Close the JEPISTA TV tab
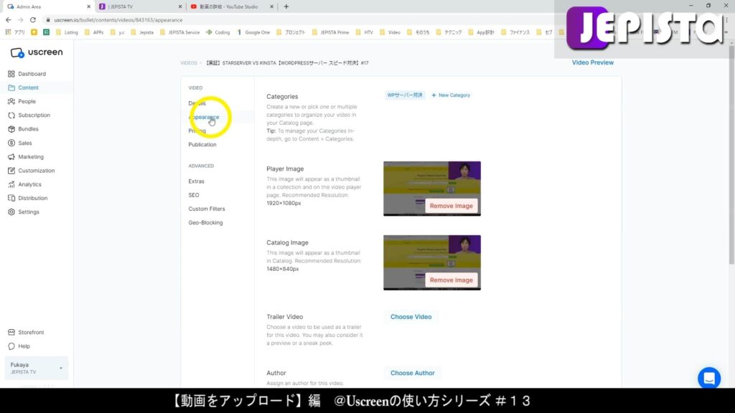 point(180,6)
